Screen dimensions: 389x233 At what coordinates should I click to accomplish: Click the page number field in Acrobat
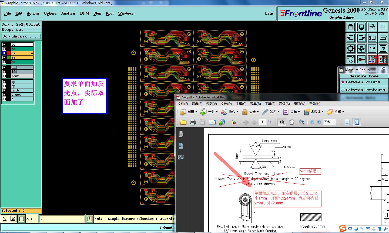click(263, 122)
